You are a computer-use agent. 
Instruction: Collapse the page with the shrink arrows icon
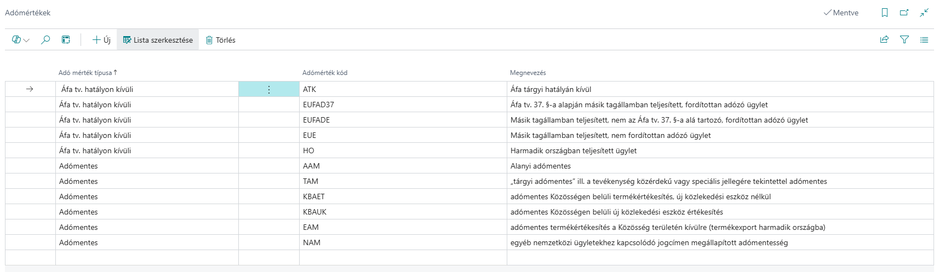(924, 13)
